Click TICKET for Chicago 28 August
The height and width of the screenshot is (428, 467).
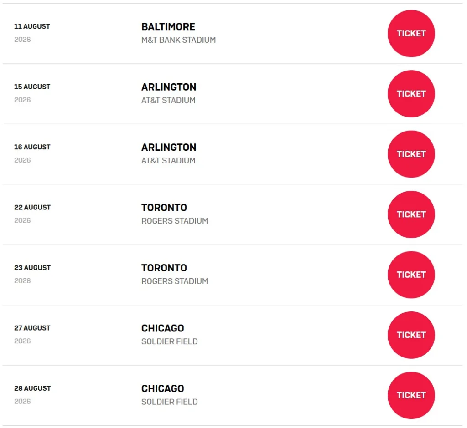pos(411,395)
